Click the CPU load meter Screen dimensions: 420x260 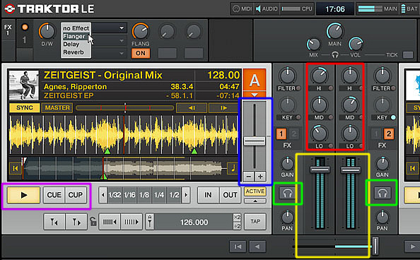pyautogui.click(x=296, y=9)
